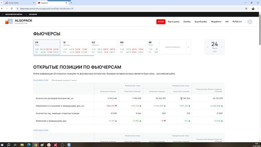
Task: Open the tab search dropdown arrow
Action: pos(2,3)
